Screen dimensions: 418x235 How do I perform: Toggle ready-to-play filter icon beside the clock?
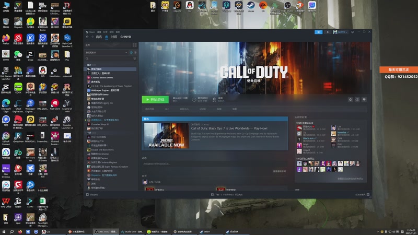135,53
